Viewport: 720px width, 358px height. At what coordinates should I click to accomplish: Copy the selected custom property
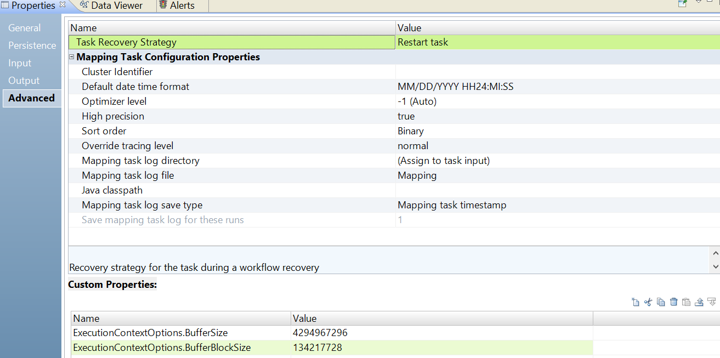click(661, 302)
